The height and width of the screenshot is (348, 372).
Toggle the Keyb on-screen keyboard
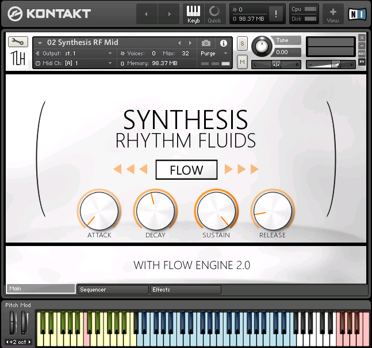(194, 14)
